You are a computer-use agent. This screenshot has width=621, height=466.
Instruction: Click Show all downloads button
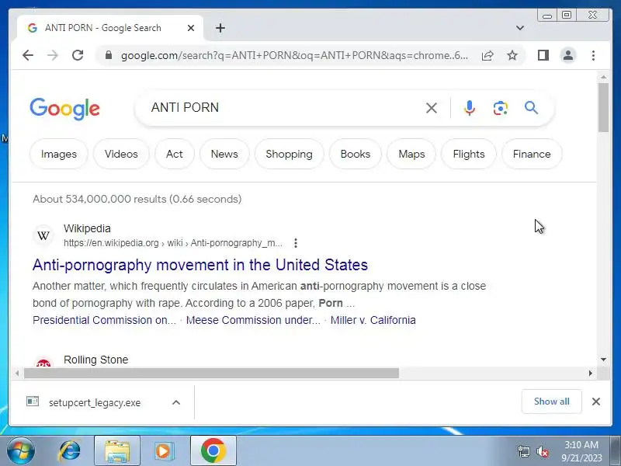point(551,402)
